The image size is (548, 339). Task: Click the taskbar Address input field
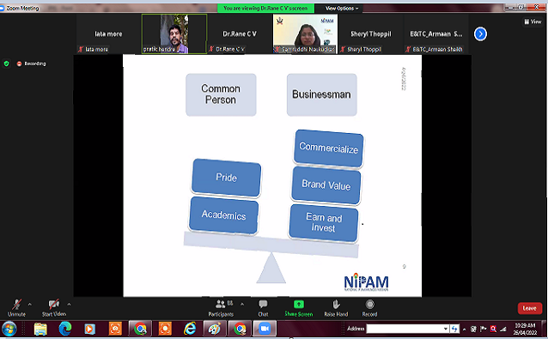(405, 329)
